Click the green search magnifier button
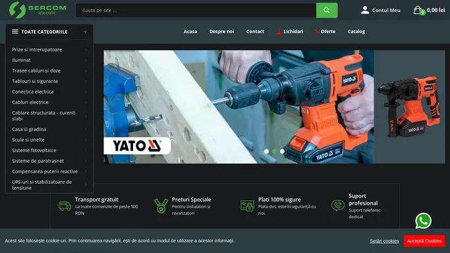 point(327,11)
